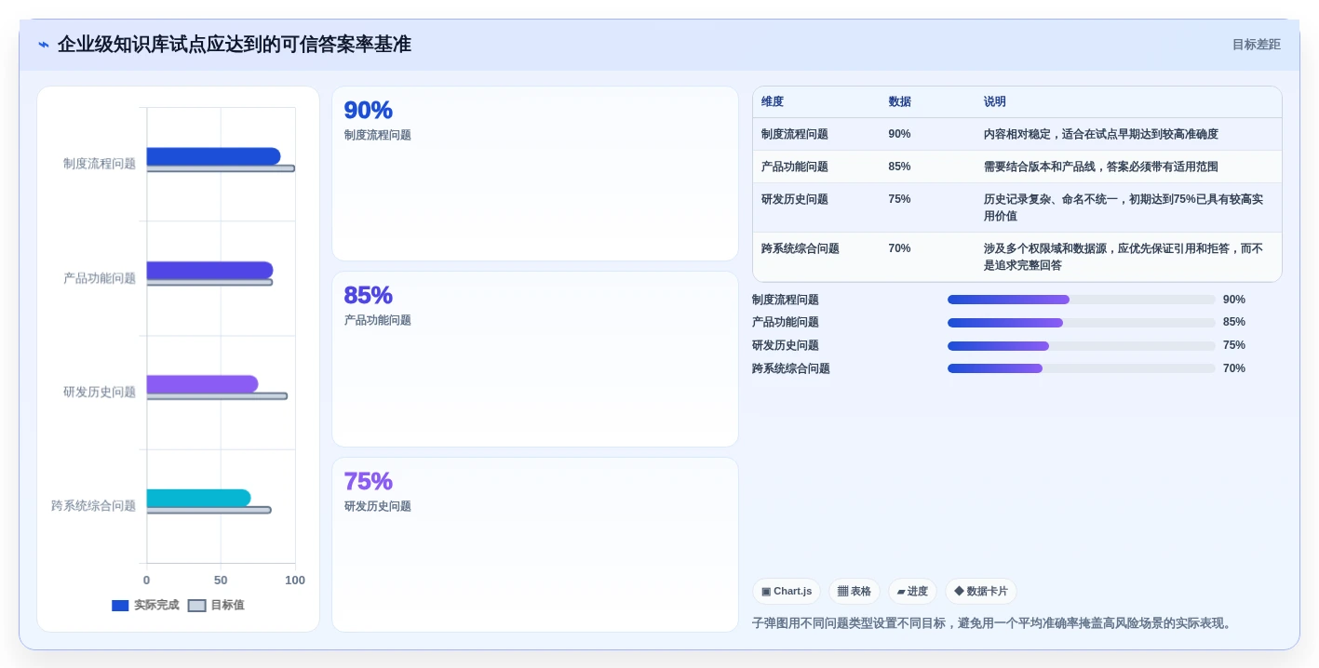Screen dimensions: 1319x668
Task: Click the 数据卡片 tag chip
Action: point(981,592)
